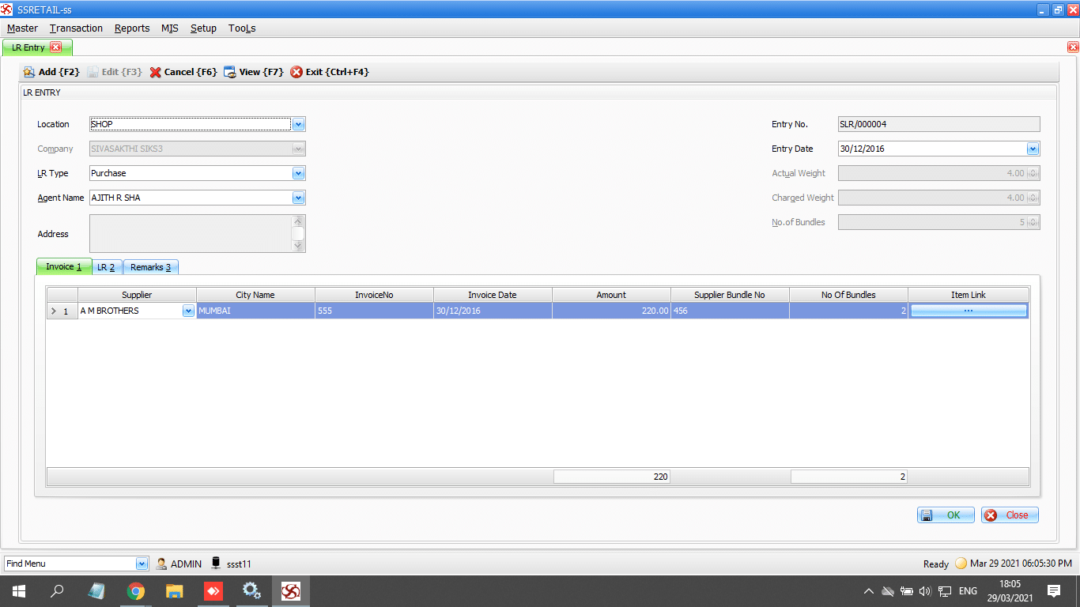The width and height of the screenshot is (1080, 607).
Task: Open the Transaction menu
Action: pos(76,28)
